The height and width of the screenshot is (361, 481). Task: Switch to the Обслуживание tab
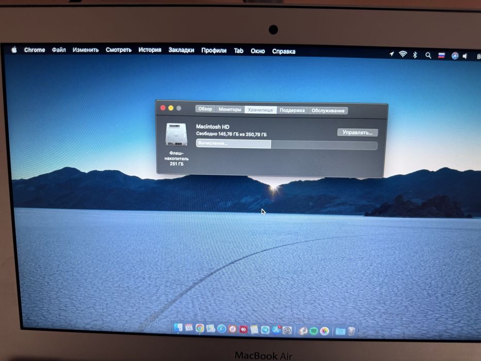click(x=328, y=110)
